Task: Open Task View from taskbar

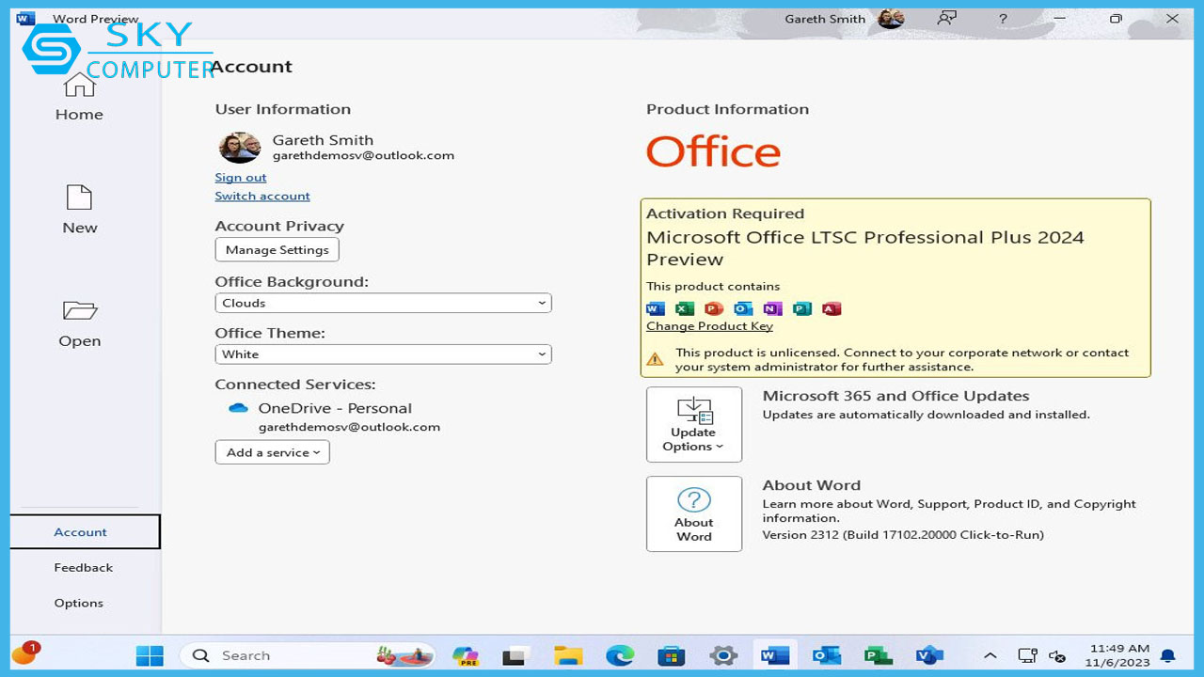Action: 515,655
